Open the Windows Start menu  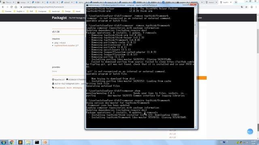[x=4, y=142]
